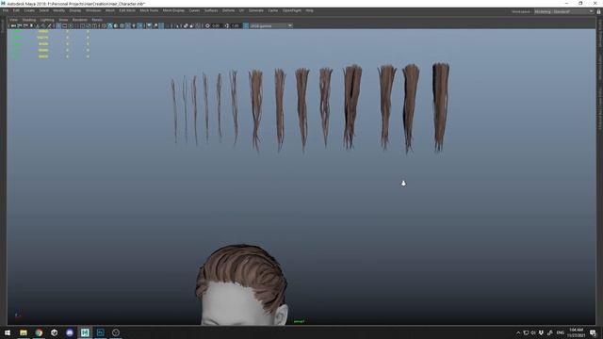
Task: Toggle X-Ray Joints display
Action: pyautogui.click(x=198, y=25)
